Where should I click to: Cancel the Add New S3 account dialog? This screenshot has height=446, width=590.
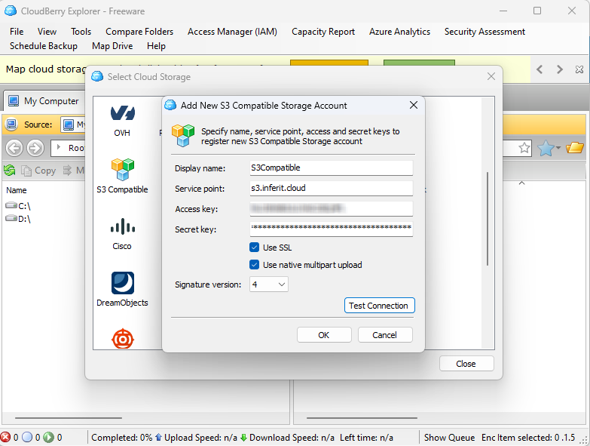[385, 335]
